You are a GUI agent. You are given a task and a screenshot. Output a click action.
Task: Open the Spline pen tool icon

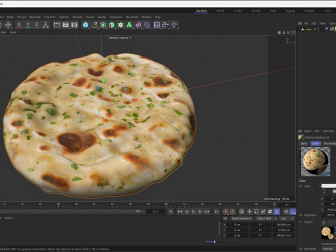pos(94,24)
